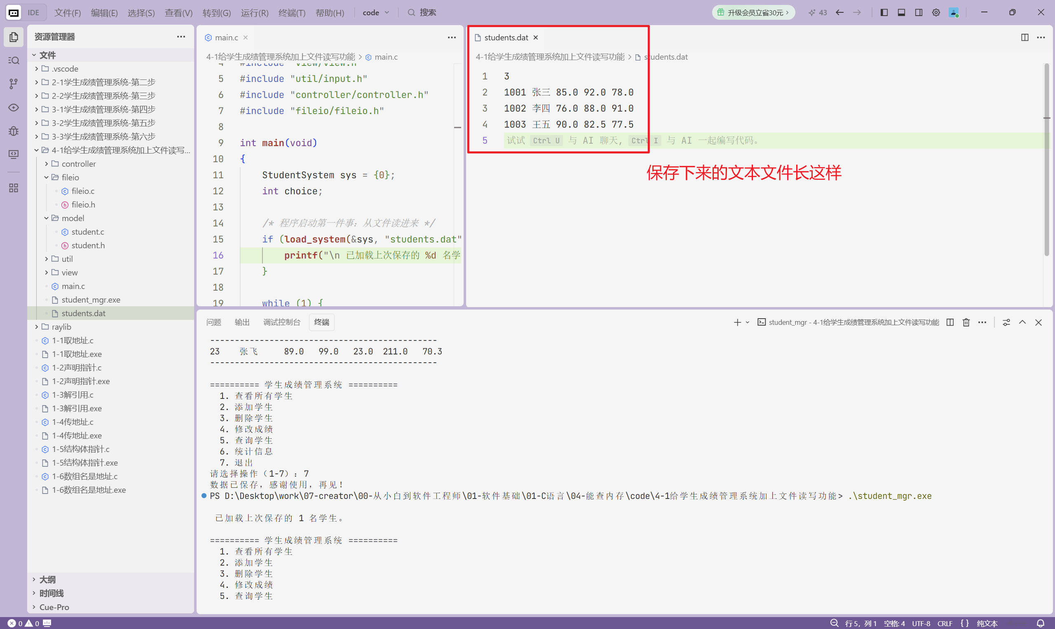Click the 纯文本 language mode indicator
This screenshot has width=1055, height=629.
tap(987, 624)
